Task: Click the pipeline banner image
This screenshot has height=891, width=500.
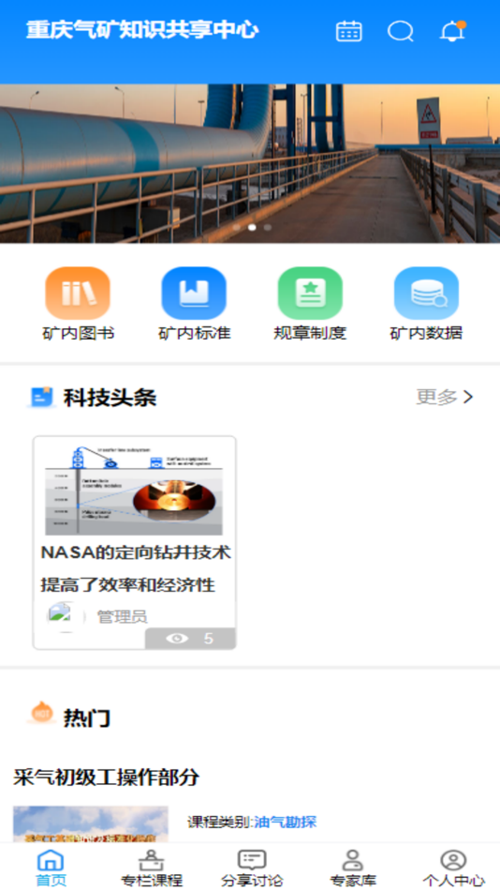Action: pos(250,163)
